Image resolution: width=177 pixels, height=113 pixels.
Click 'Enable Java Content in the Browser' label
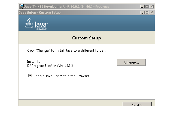62,76
